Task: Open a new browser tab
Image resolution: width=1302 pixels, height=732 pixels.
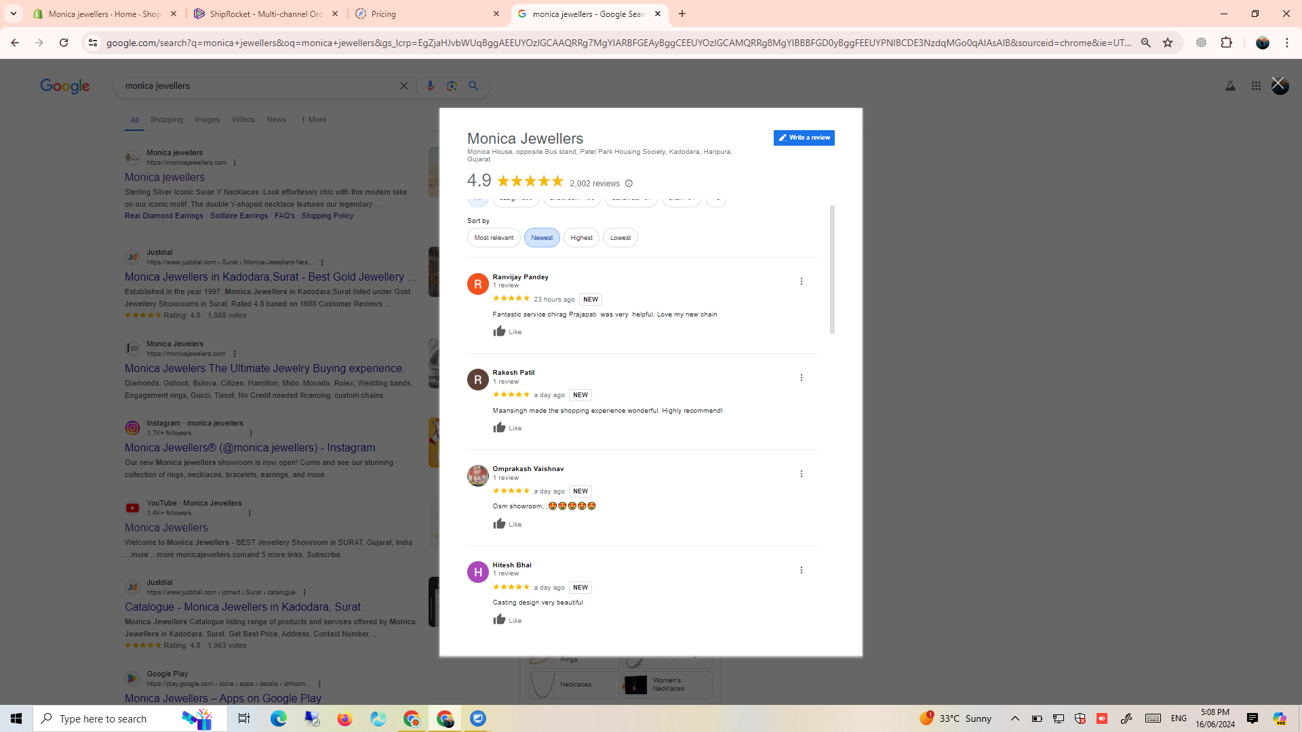Action: [x=682, y=14]
